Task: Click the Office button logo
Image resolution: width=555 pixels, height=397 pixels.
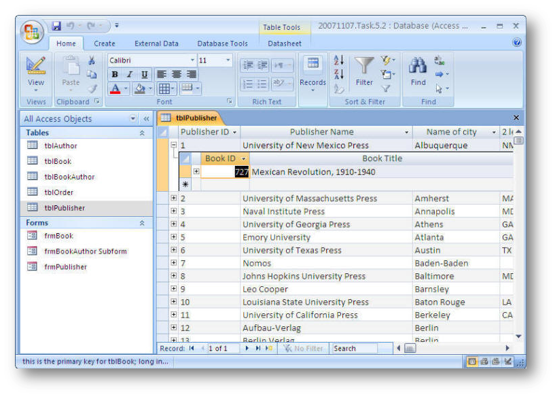Action: pos(32,32)
